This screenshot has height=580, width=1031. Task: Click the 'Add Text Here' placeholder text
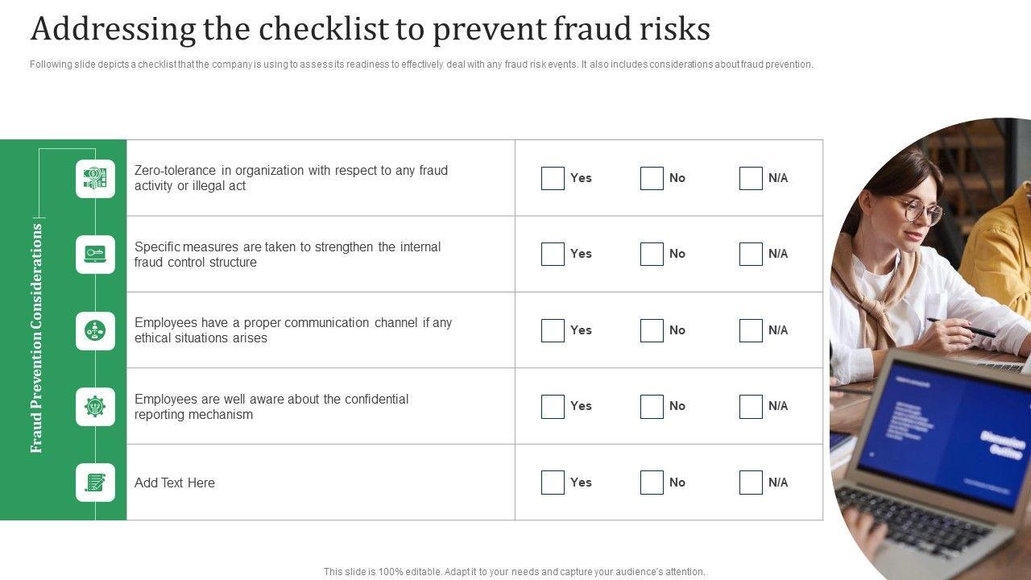pyautogui.click(x=175, y=483)
